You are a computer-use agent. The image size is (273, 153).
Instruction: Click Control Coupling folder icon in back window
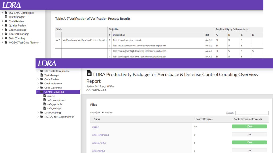6,34
